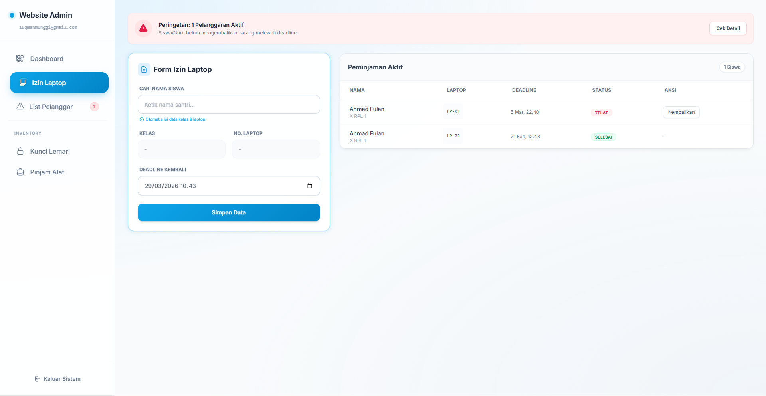Click the List Pelanggar warning triangle icon
The width and height of the screenshot is (766, 396).
coord(20,107)
